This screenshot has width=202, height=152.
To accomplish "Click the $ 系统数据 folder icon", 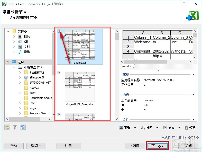I will [26, 72].
